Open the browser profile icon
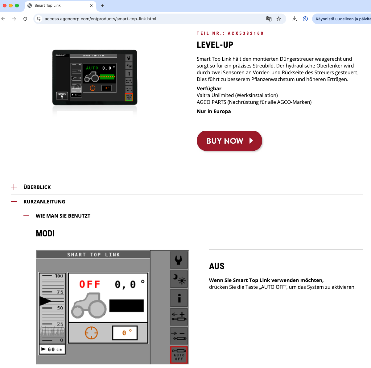This screenshot has width=371, height=368. pos(305,19)
